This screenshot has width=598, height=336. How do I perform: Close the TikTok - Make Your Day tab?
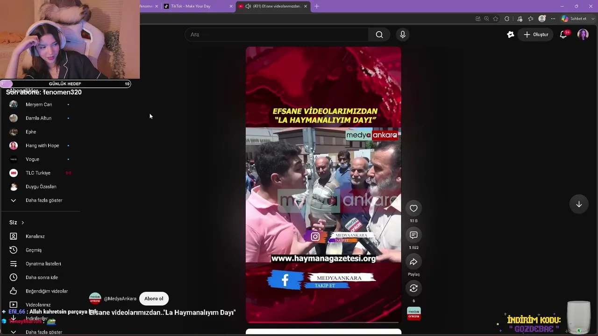231,6
